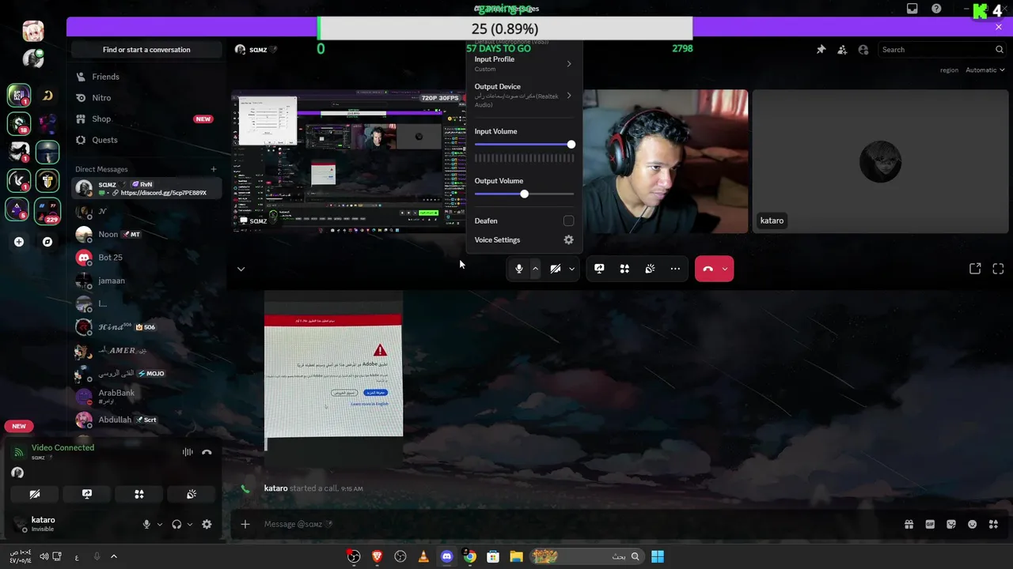1013x569 pixels.
Task: Open discover servers compass icon
Action: [x=47, y=242]
